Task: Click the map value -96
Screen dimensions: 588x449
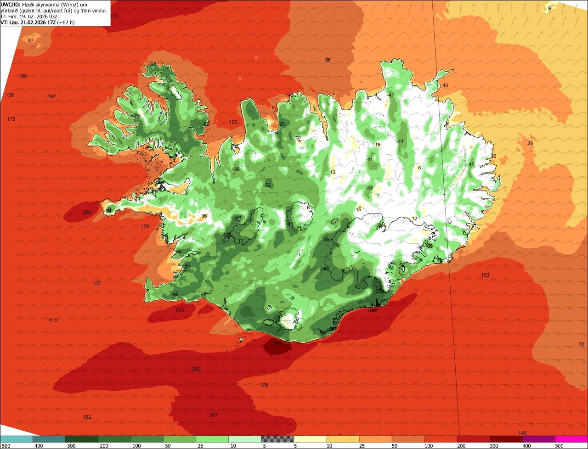Action: pos(325,269)
